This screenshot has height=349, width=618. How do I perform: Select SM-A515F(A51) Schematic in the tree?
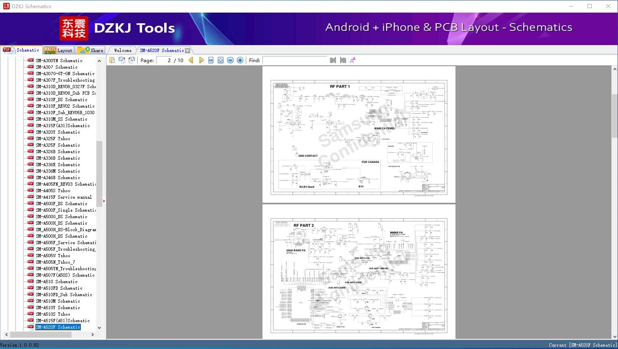63,321
